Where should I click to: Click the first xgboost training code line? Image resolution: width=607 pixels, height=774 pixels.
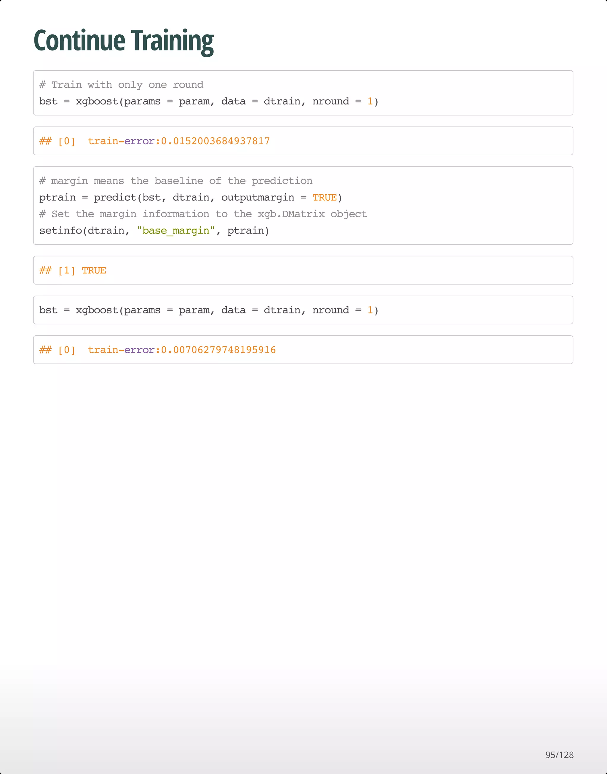209,101
